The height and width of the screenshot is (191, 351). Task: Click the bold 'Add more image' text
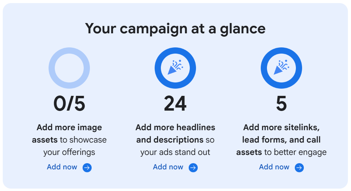click(x=69, y=127)
